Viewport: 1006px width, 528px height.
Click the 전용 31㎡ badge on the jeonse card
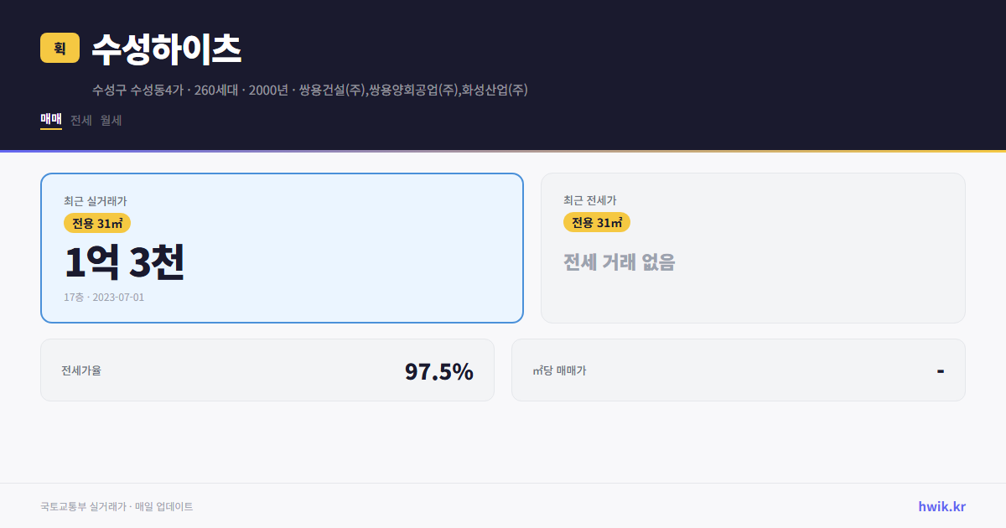point(597,223)
